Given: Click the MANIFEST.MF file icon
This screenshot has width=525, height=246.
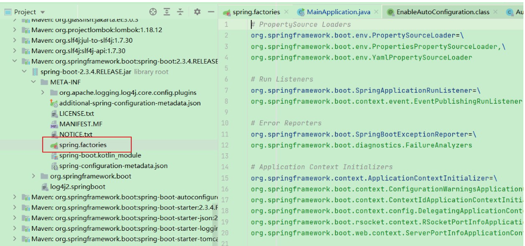Looking at the screenshot, I should pos(54,124).
